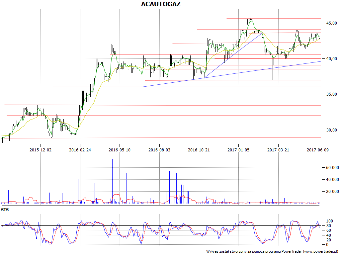Select the 2016-08-03 date label
The height and width of the screenshot is (255, 340).
coord(159,150)
